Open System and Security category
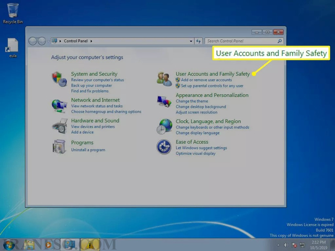Image resolution: width=335 pixels, height=251 pixels. point(94,74)
